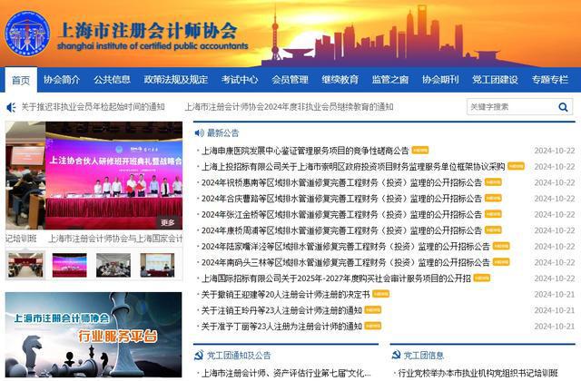Image resolution: width=581 pixels, height=381 pixels.
Task: Click the new badge after 关于准予丁丽 notice
Action: tap(373, 326)
